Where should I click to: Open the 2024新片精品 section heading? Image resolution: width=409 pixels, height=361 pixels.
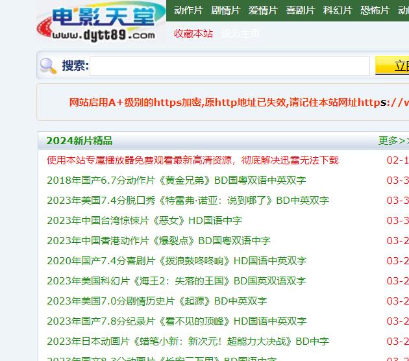79,141
